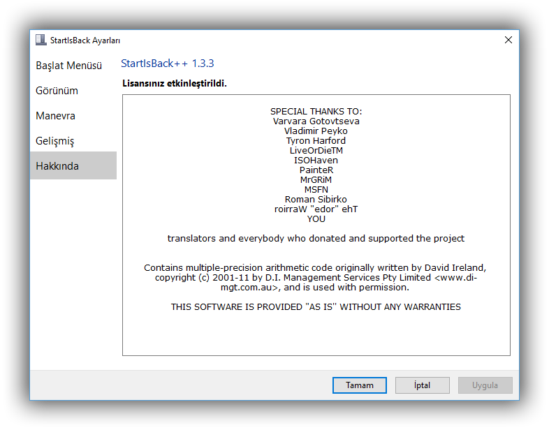Click the name Roman Sibirko
This screenshot has height=430, width=549.
[316, 200]
